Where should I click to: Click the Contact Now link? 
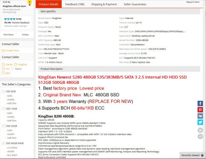click(12, 50)
